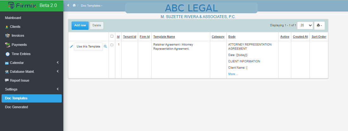The image size is (348, 131).
Task: Expand the Database Maint. submenu chevron
Action: (x=58, y=72)
